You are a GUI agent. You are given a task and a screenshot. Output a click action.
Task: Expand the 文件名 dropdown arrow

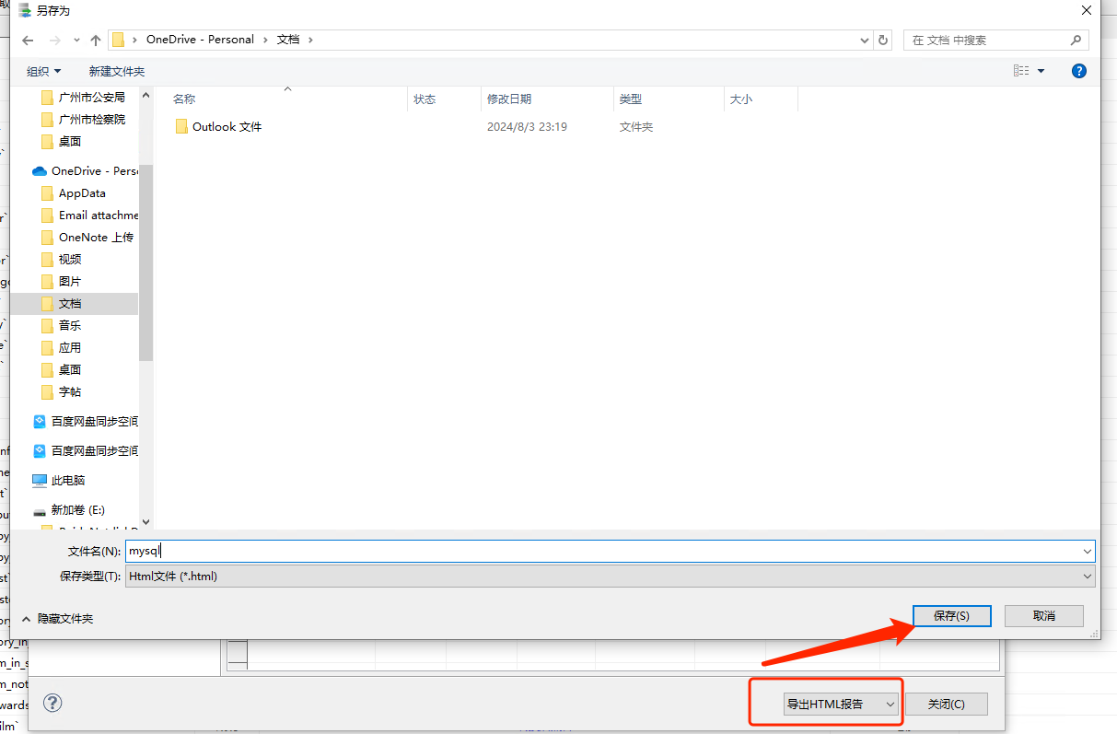click(1088, 551)
